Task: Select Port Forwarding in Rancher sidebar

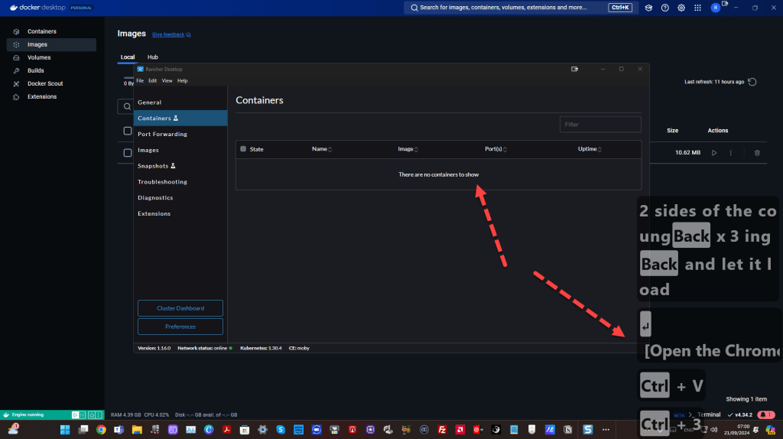Action: pyautogui.click(x=180, y=134)
